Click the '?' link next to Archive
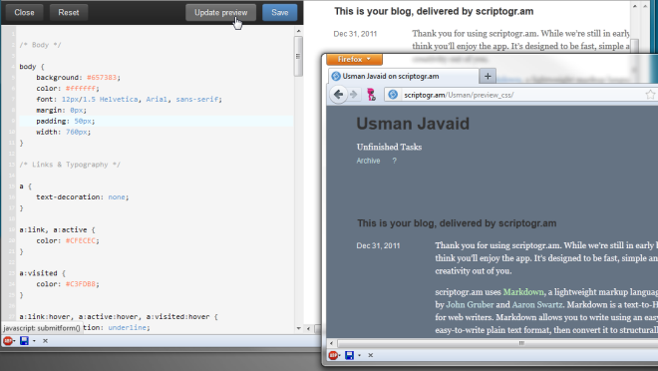The width and height of the screenshot is (658, 371). tap(394, 161)
